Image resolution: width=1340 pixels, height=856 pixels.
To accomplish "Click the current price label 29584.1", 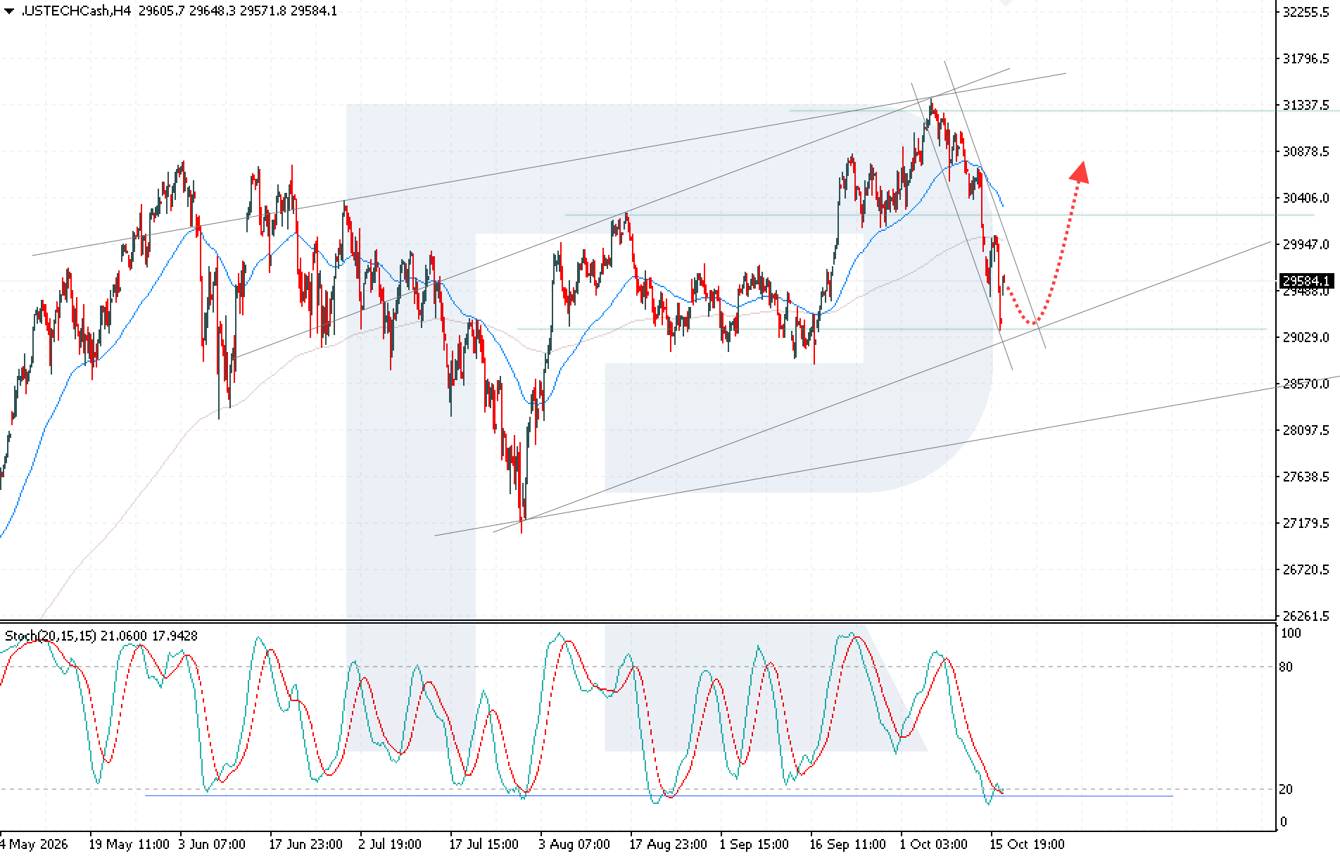I will point(1306,282).
